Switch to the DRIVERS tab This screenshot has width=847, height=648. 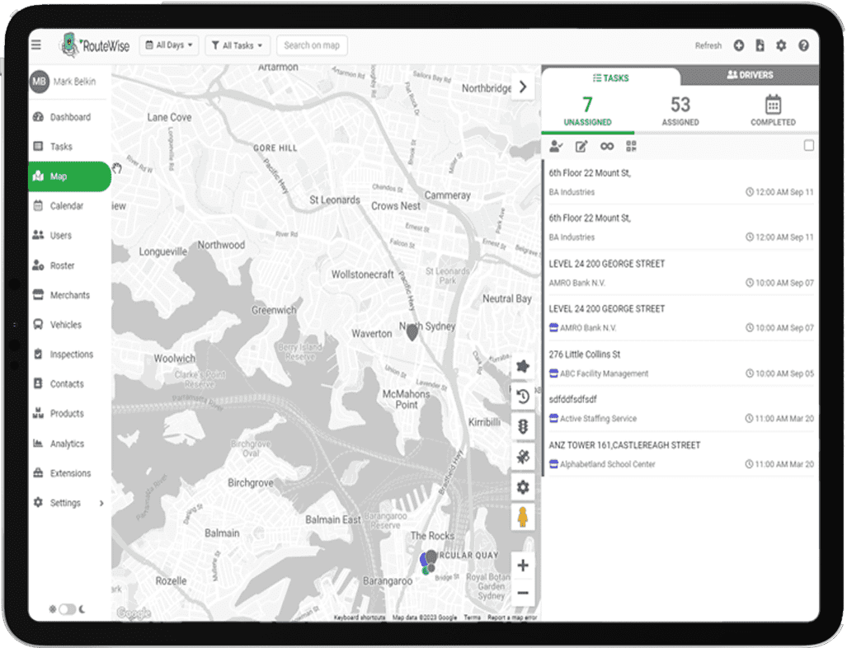pos(751,75)
